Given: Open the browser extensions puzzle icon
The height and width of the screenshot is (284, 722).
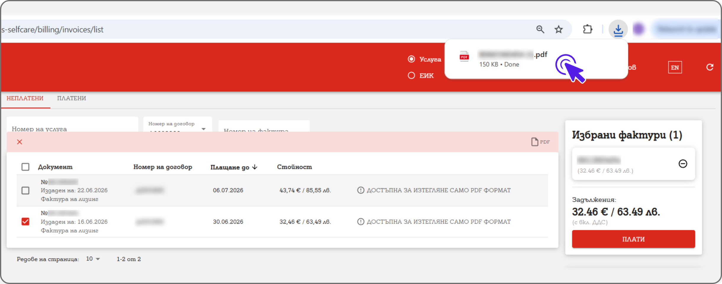Looking at the screenshot, I should pyautogui.click(x=587, y=29).
